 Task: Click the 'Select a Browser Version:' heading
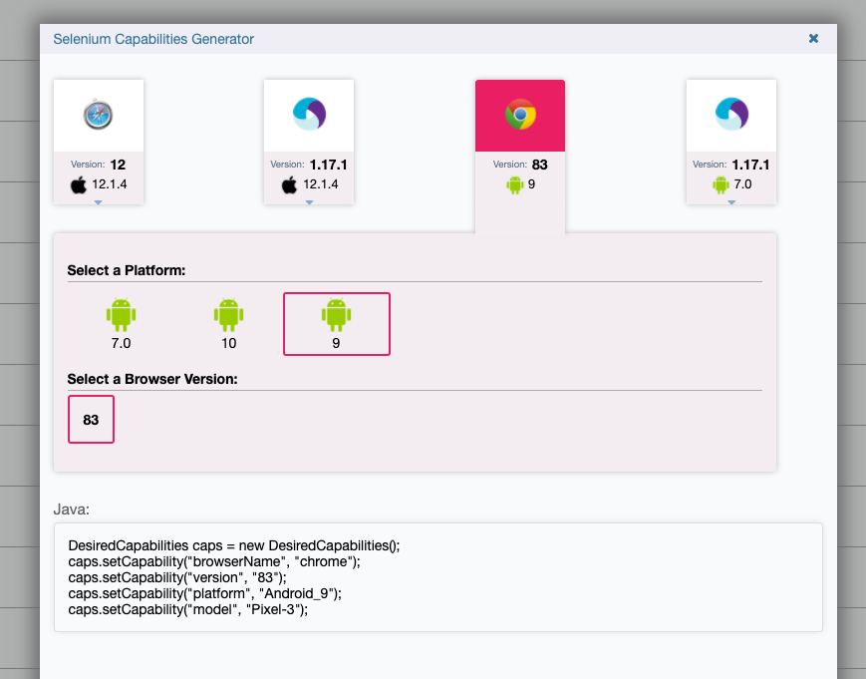point(152,379)
